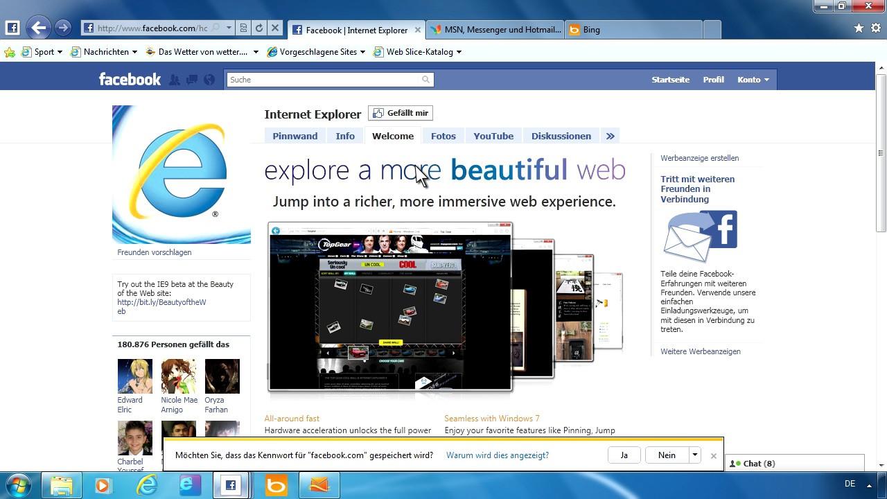
Task: Click the magnifier in the Suche field
Action: 425,79
